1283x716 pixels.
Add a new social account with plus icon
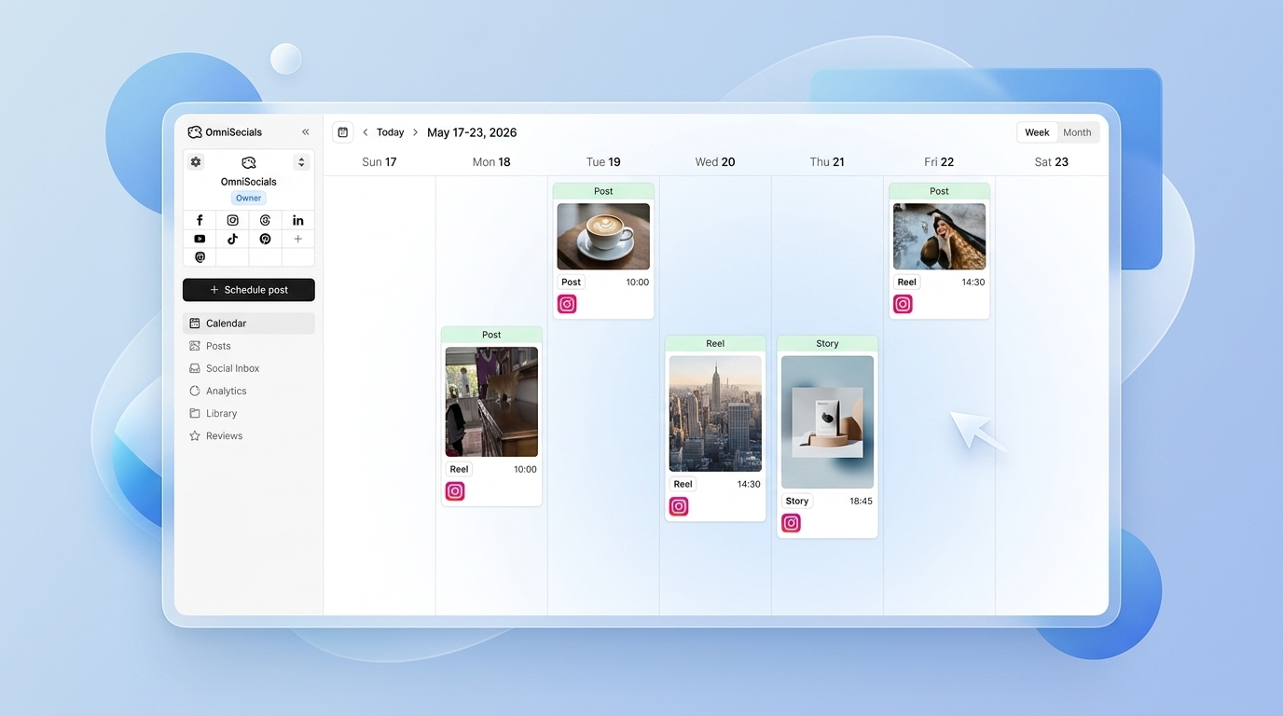coord(298,239)
